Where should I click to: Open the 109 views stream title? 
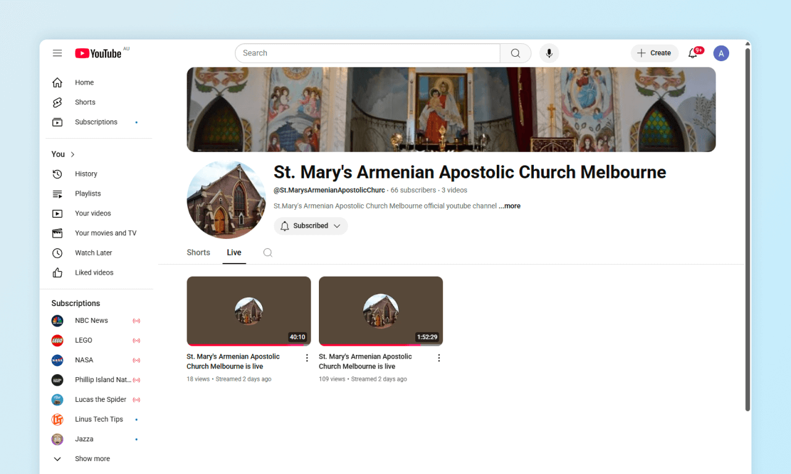click(x=365, y=362)
